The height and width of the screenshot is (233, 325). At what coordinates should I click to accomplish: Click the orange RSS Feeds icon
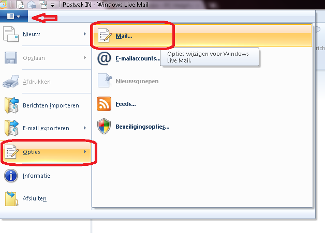(104, 104)
